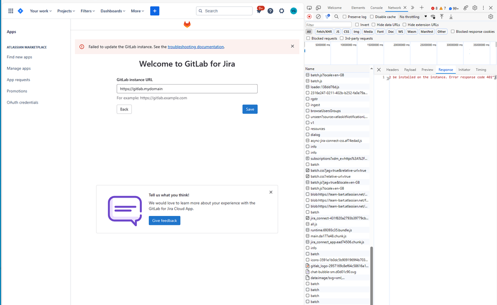The height and width of the screenshot is (305, 497).
Task: Clear the network log
Action: pos(318,16)
